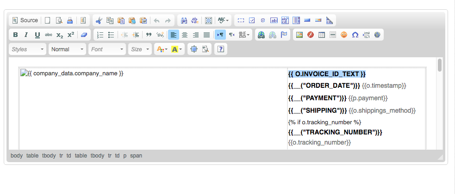Insert a form button

(x=307, y=20)
